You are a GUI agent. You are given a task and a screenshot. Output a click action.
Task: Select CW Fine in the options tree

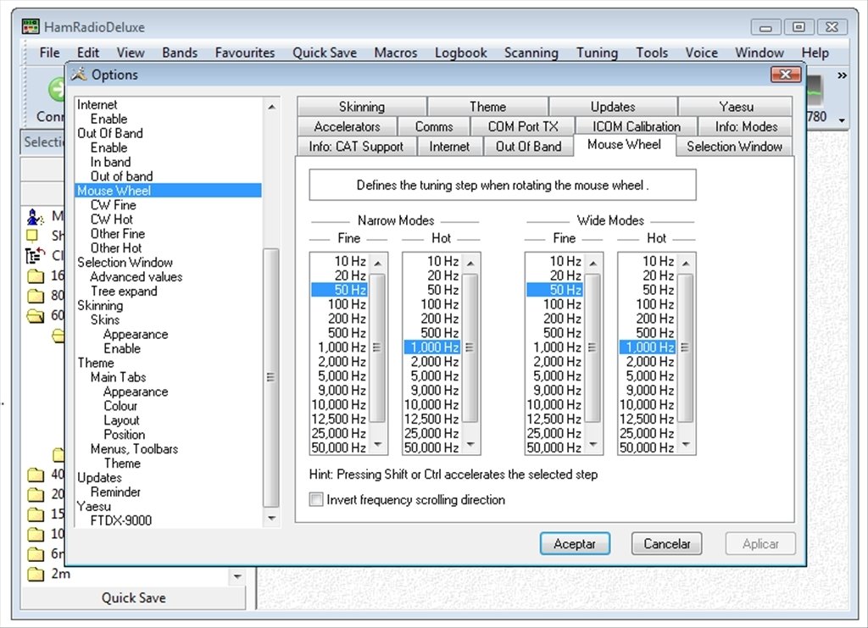tap(113, 205)
